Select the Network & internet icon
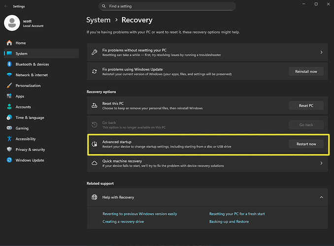The height and width of the screenshot is (246, 334). point(9,75)
